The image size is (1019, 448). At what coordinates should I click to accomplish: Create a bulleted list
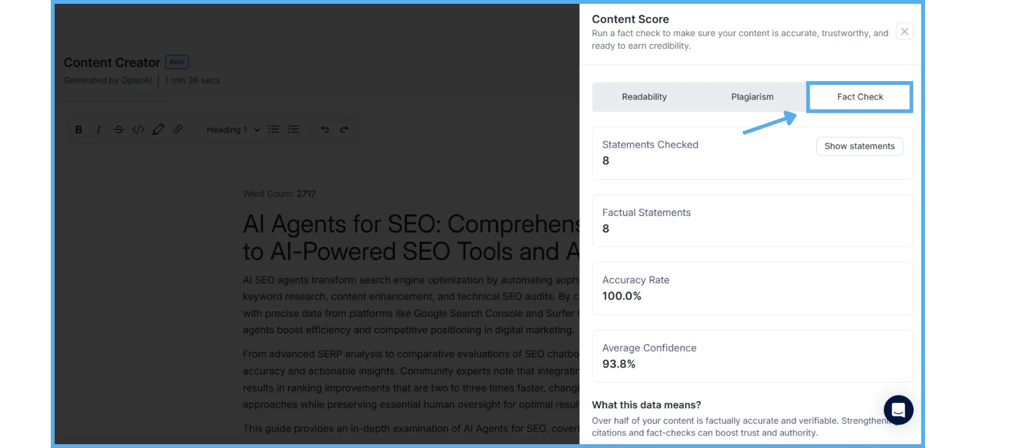(273, 129)
